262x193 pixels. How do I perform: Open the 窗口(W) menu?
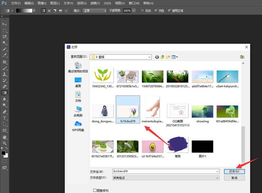point(134,3)
